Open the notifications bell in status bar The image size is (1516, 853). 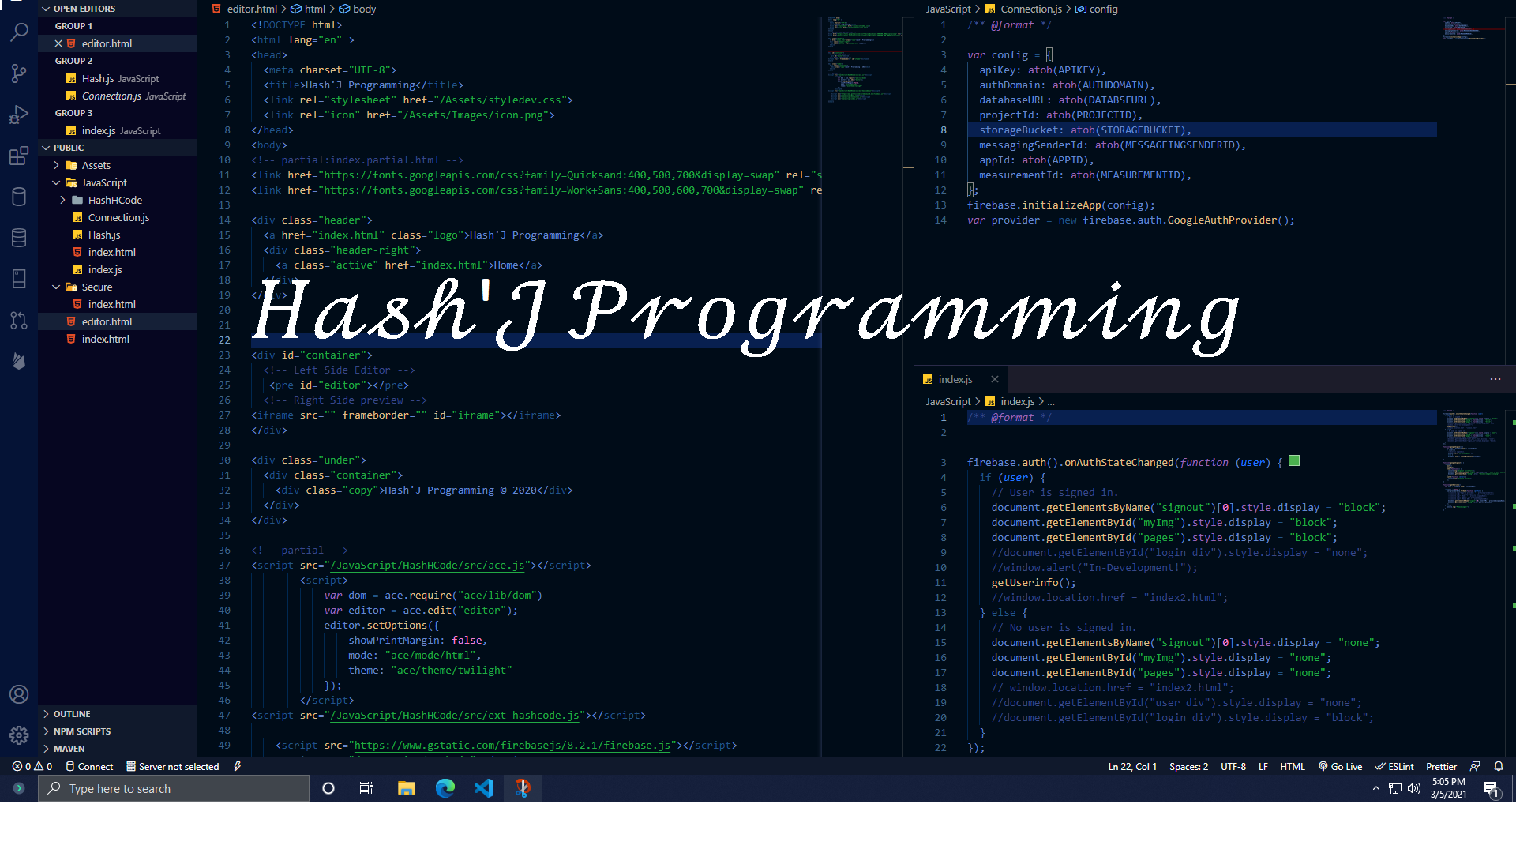tap(1499, 766)
